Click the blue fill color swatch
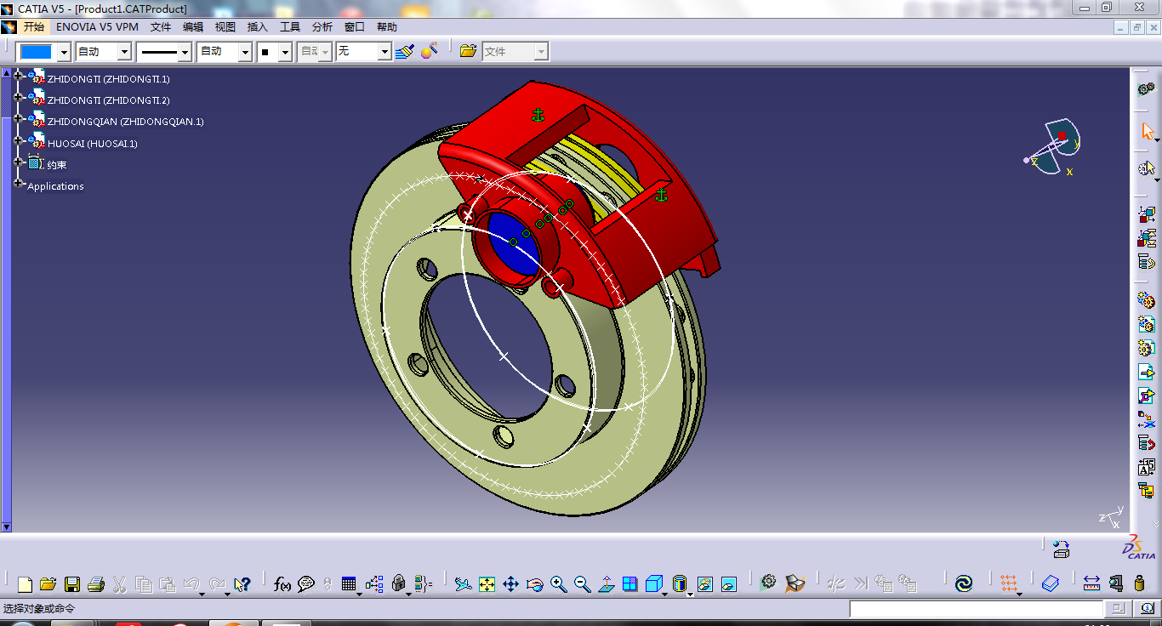This screenshot has width=1162, height=626. pyautogui.click(x=36, y=52)
